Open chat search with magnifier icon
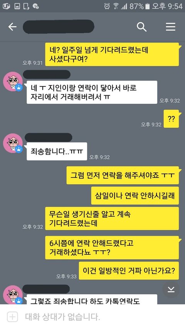Image resolution: width=185 pixels, height=329 pixels. pos(141,27)
